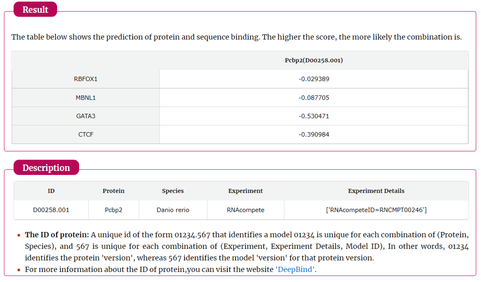Click the Description section heading

tap(46, 168)
